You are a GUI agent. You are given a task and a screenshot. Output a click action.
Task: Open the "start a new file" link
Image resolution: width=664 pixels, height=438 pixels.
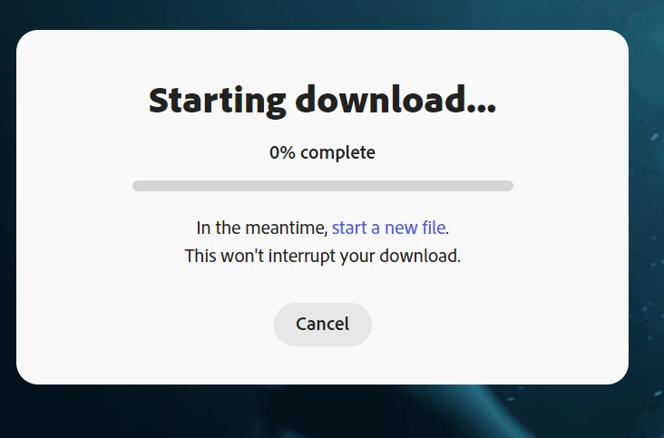(x=389, y=228)
